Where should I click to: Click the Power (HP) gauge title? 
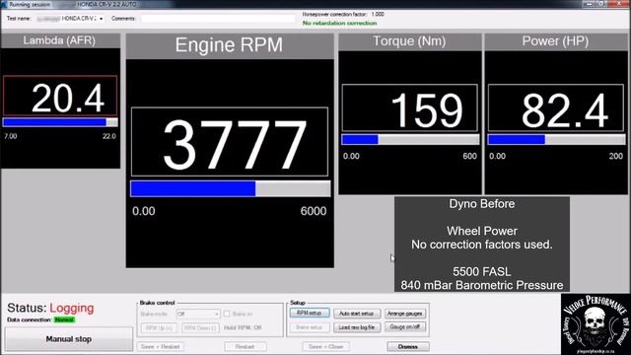coord(555,41)
